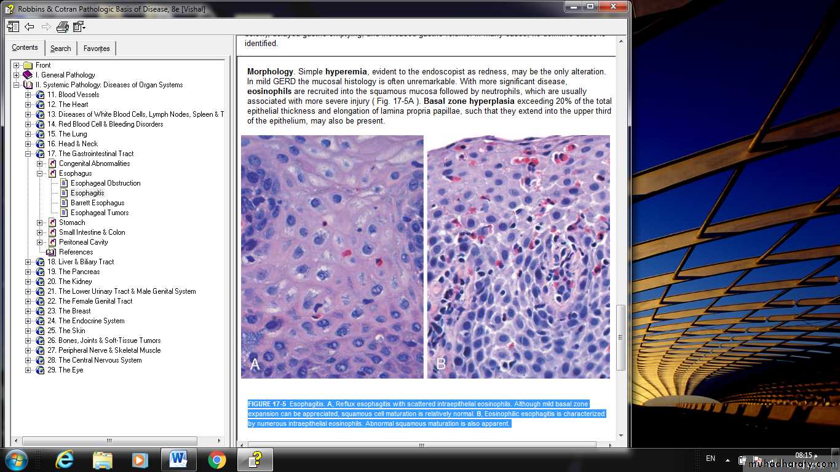Click the Fig. 17-5A reference link

[x=401, y=101]
